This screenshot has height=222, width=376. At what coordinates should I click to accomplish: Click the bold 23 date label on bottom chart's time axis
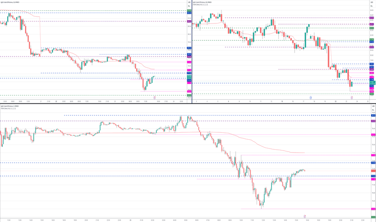click(x=130, y=220)
